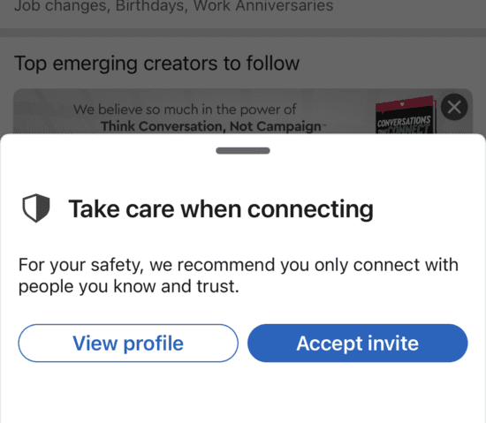Tap the bottom sheet drag handle

[x=243, y=150]
